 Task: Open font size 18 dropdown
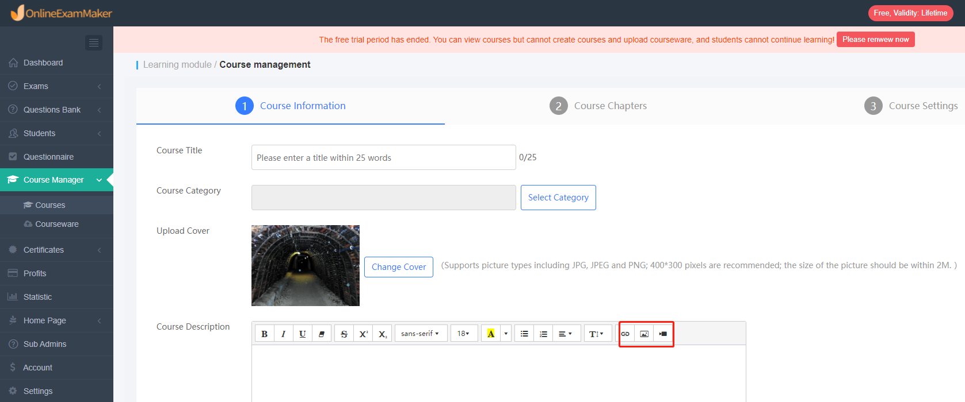coord(464,334)
